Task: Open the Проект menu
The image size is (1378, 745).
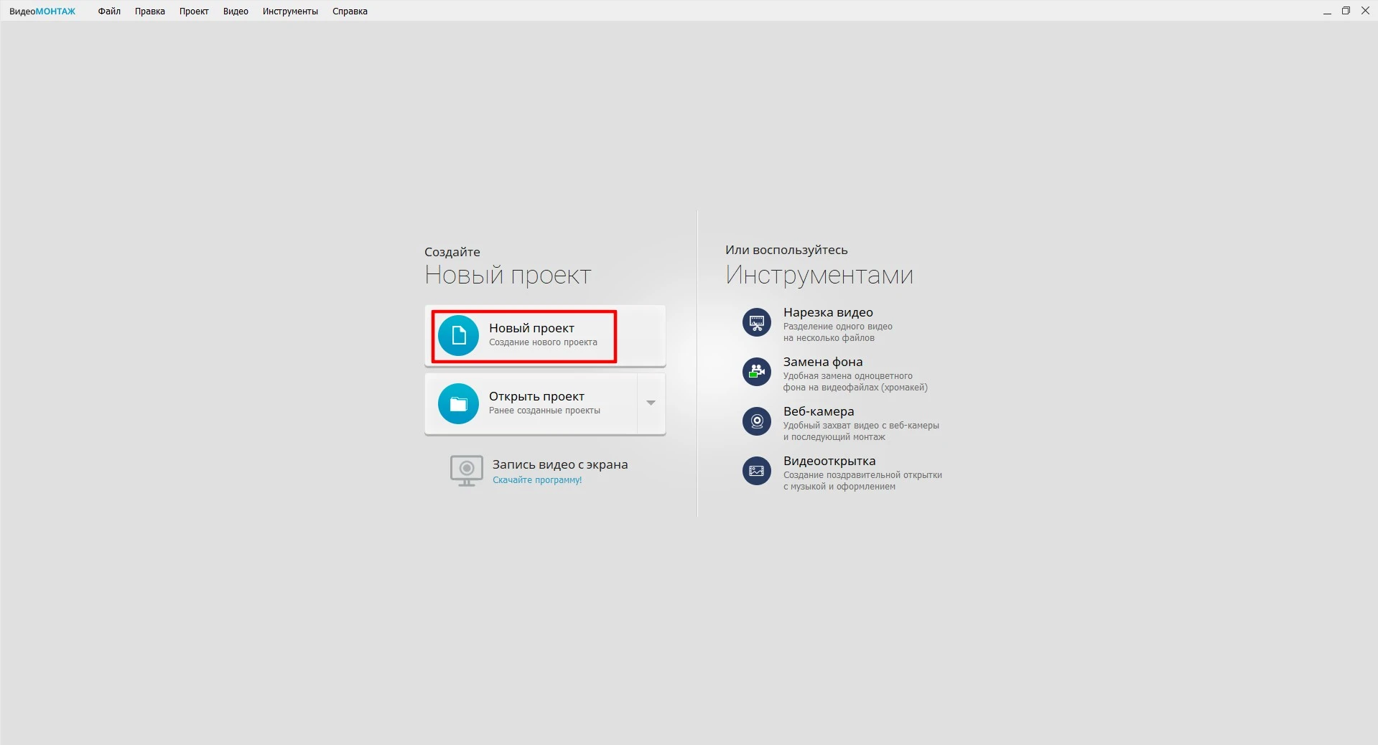Action: point(194,11)
